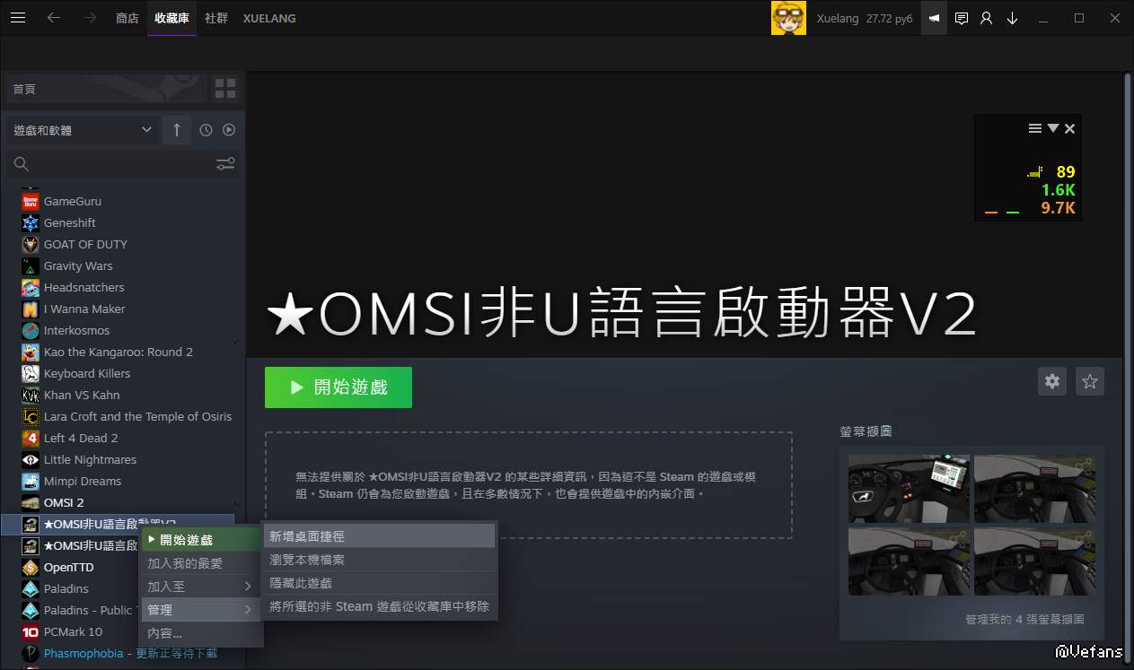Open advanced filter options icon

pos(225,164)
